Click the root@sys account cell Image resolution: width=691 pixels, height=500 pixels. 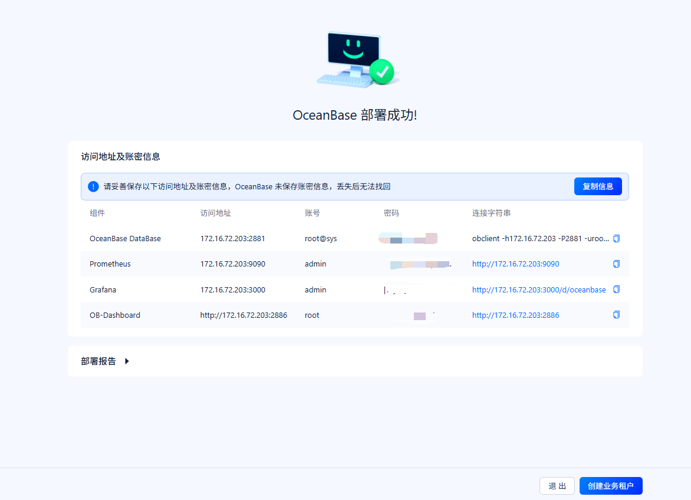(321, 238)
